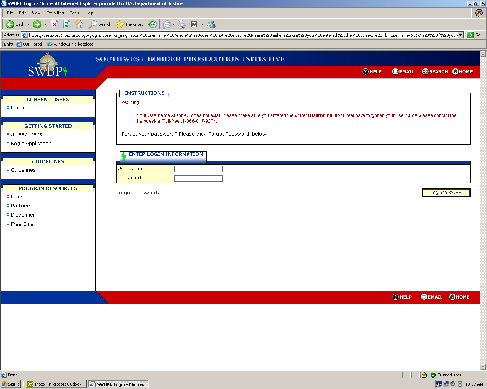
Task: Open the Begin Application sidebar link
Action: [x=31, y=144]
